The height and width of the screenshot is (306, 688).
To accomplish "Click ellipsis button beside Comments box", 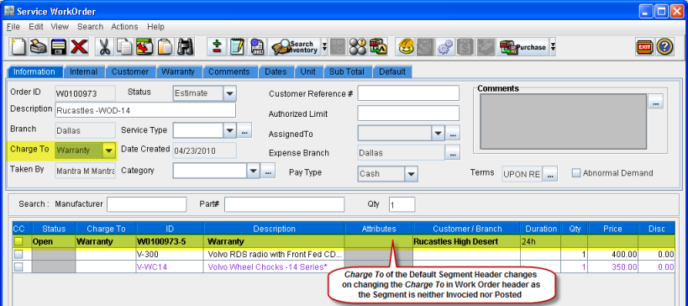I will (x=655, y=102).
